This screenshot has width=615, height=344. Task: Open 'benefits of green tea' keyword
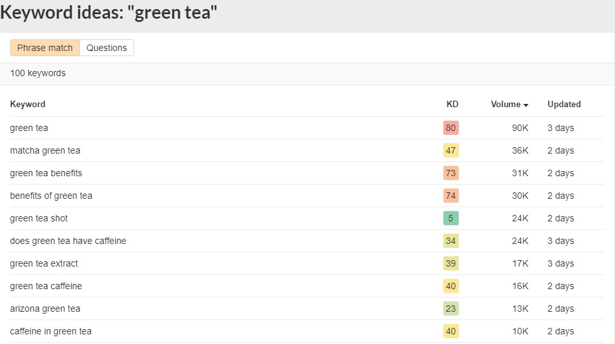click(x=51, y=196)
